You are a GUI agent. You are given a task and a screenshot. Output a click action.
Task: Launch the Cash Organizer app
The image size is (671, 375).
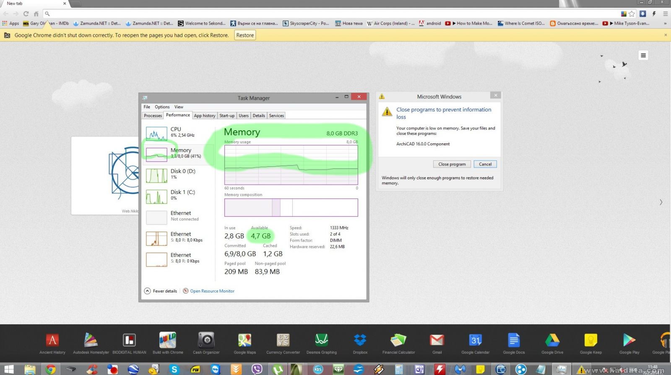206,340
